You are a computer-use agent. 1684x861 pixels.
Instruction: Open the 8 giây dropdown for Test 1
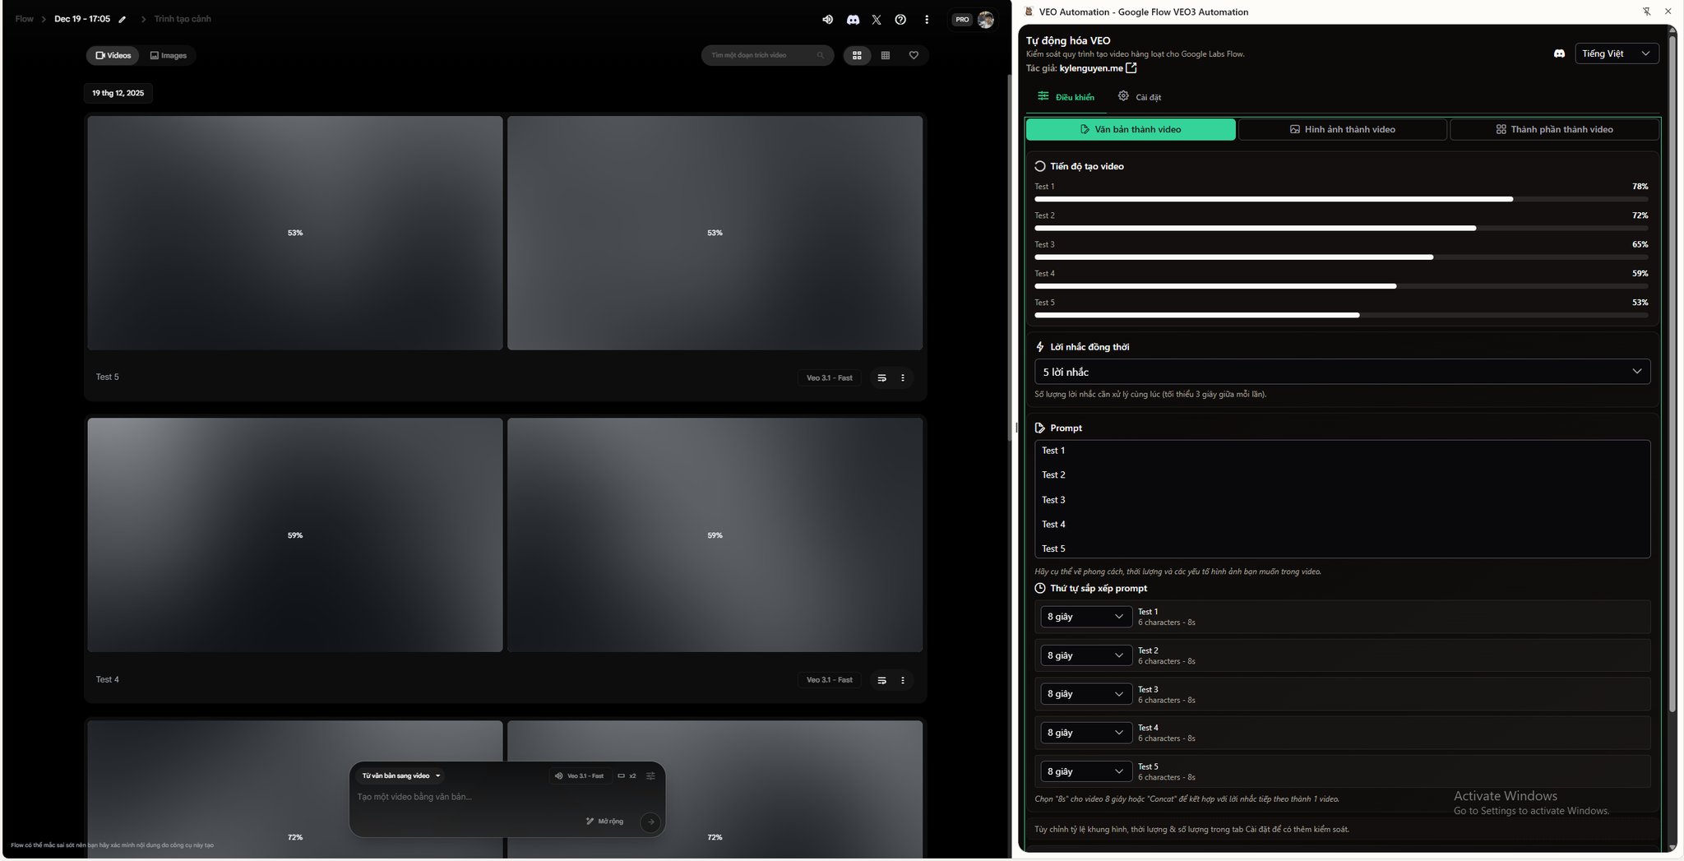pyautogui.click(x=1085, y=617)
